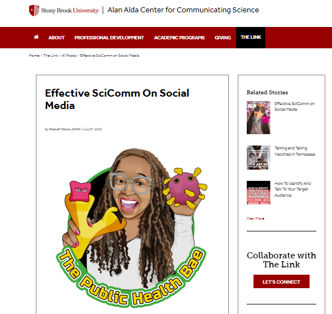Viewport: 332px width, 314px height.
Task: Select THE LINK tab in navigation
Action: [251, 38]
